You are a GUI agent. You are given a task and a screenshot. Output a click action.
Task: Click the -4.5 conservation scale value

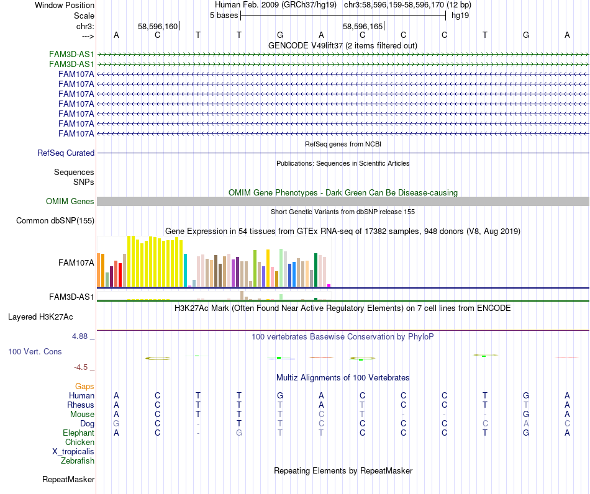pyautogui.click(x=81, y=367)
